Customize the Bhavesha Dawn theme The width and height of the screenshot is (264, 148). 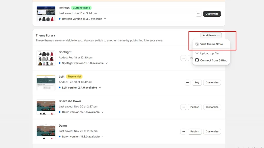point(212,107)
